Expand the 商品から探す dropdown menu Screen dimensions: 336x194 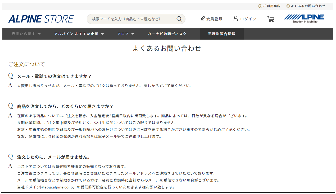26,34
